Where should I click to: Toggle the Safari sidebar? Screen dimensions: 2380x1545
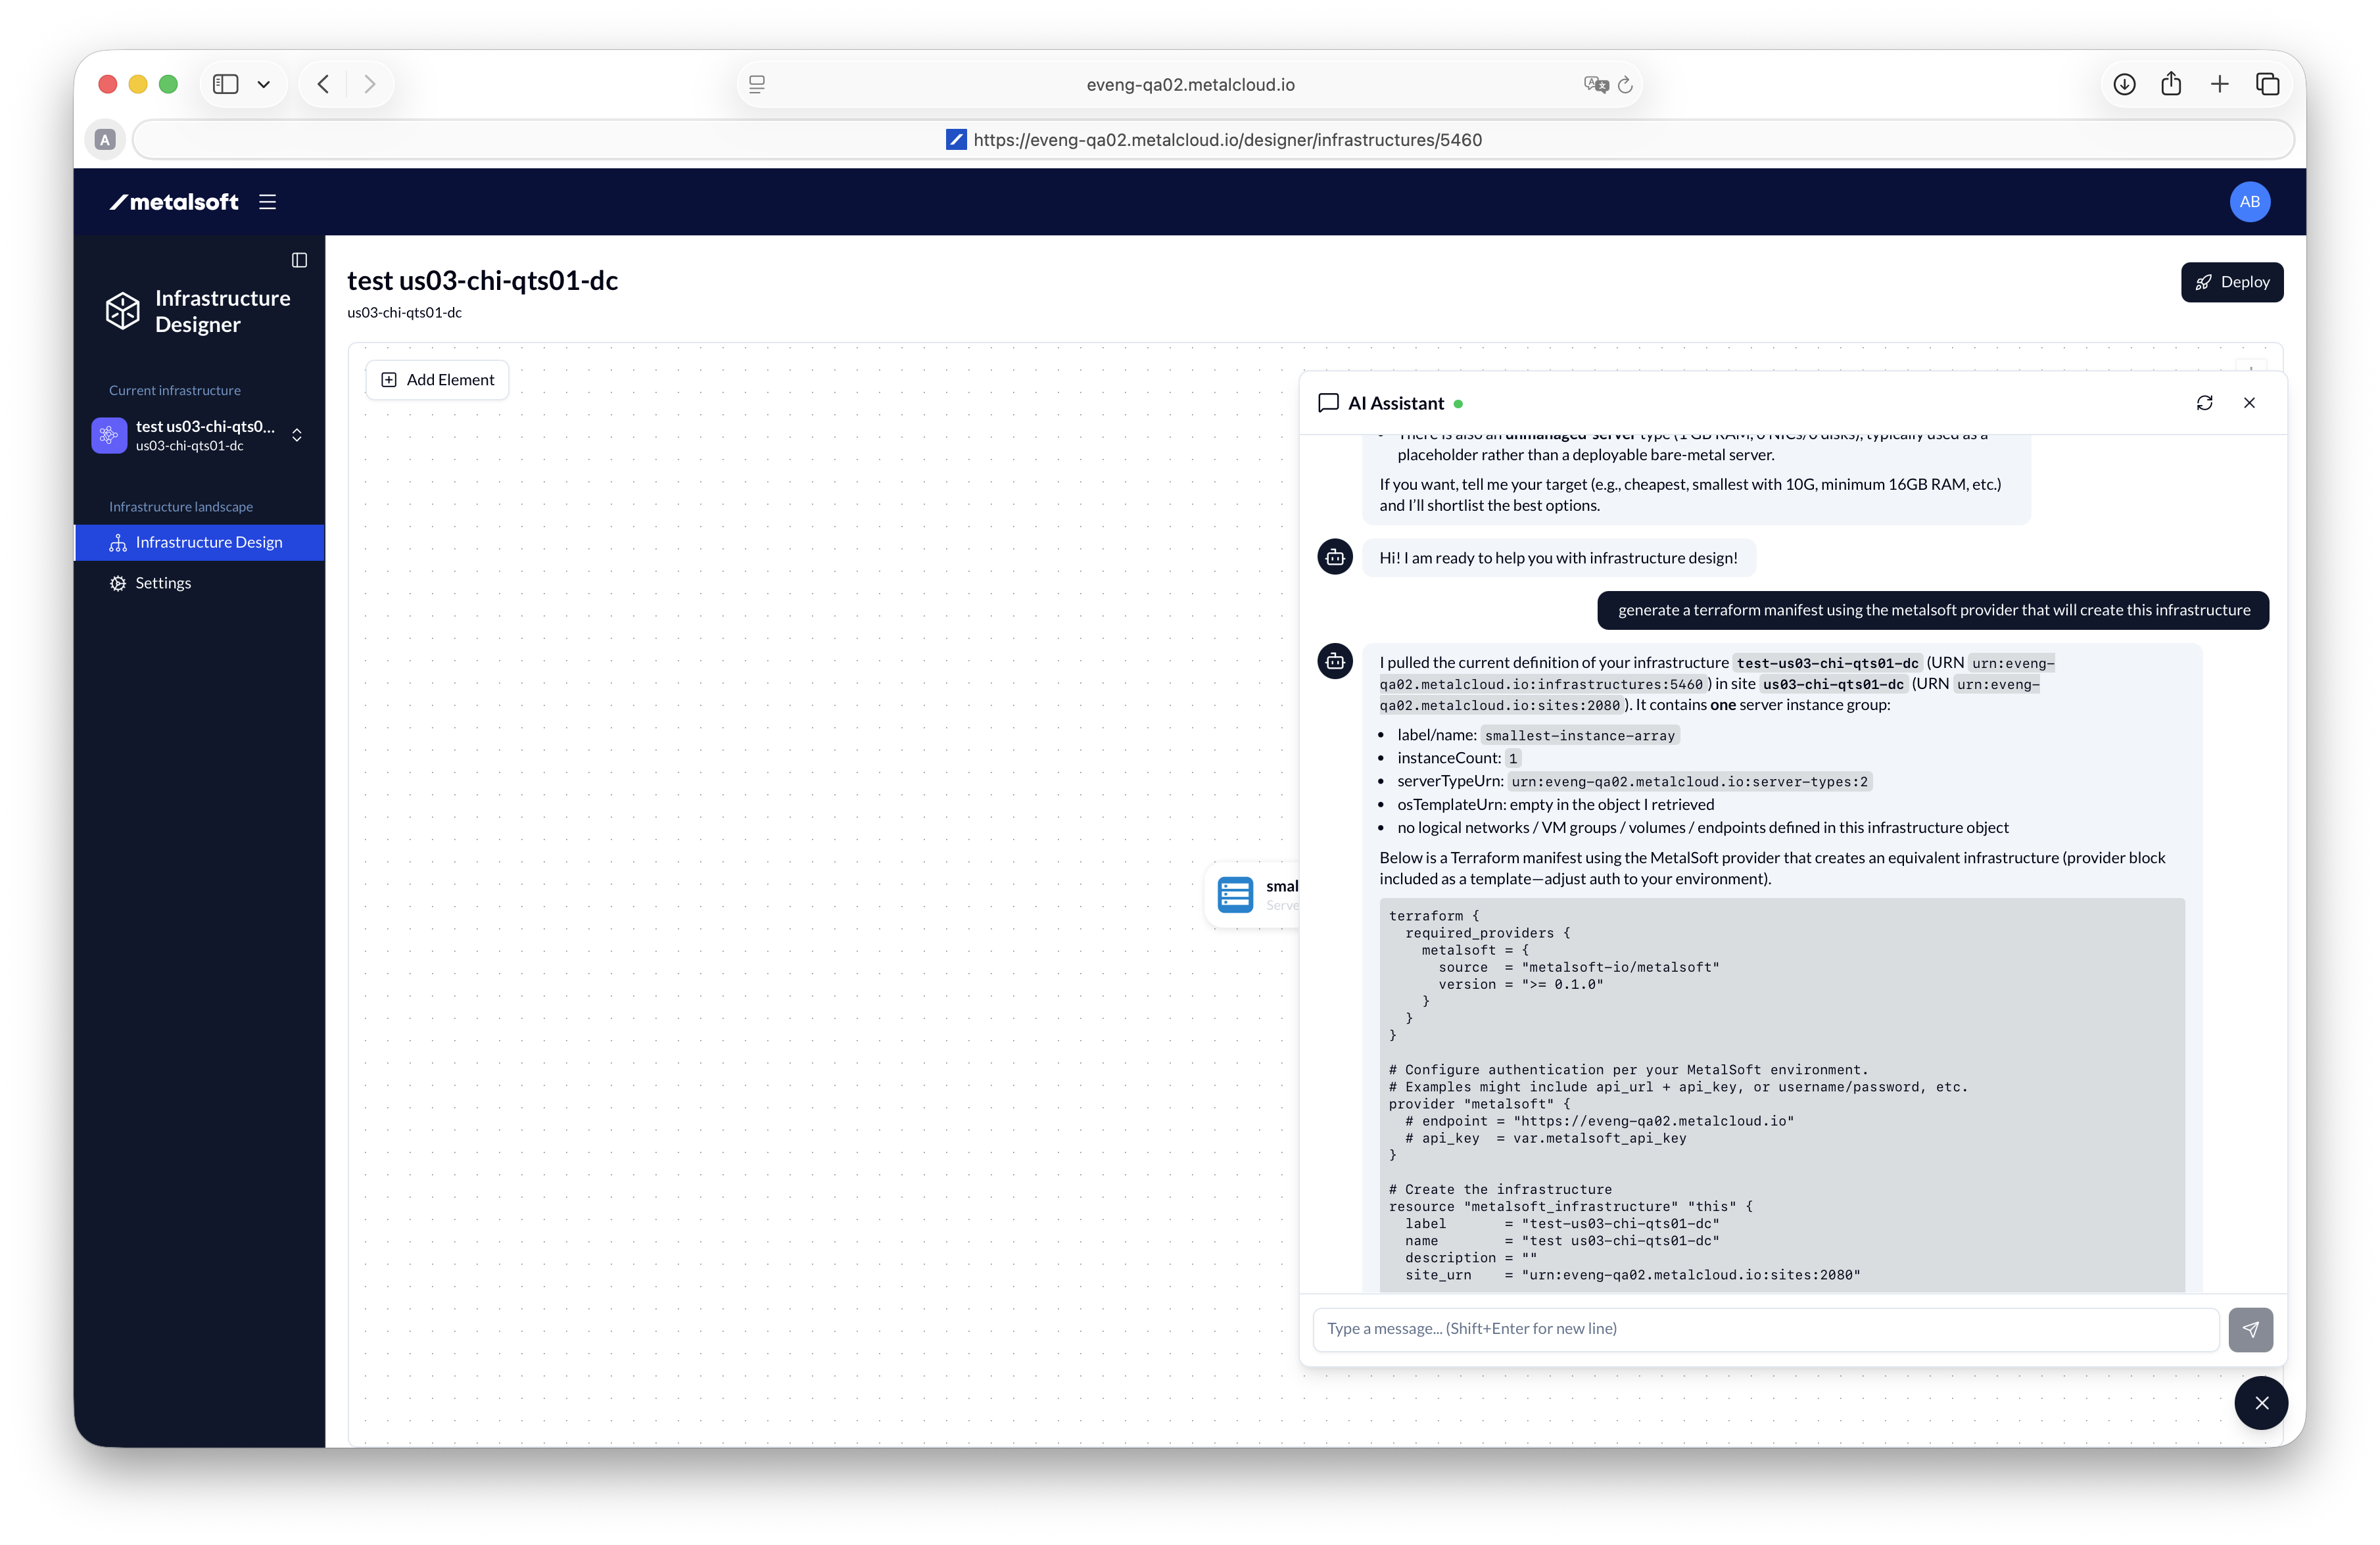coord(226,84)
